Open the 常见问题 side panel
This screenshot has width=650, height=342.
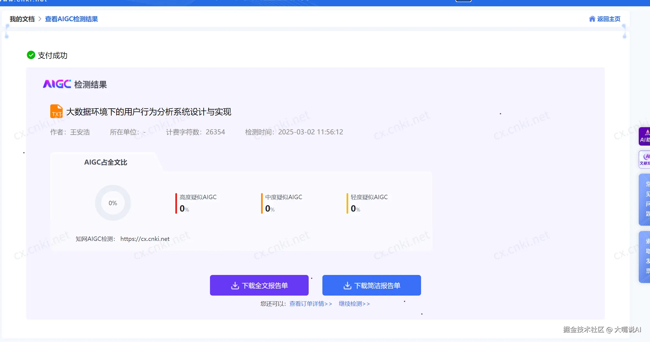(x=645, y=199)
